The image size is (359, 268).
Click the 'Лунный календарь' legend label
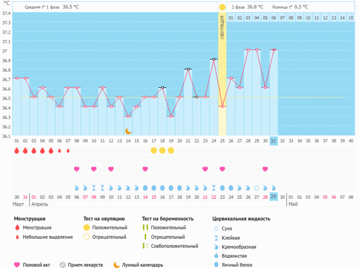click(142, 265)
